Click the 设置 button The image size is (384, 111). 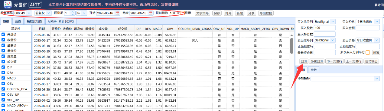pyautogui.click(x=376, y=52)
